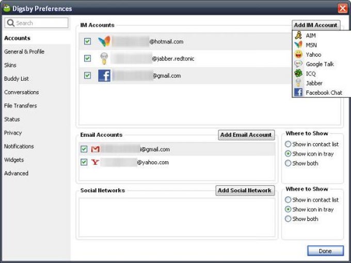Click the Gmail icon in Email Accounts
The image size is (351, 263).
95,149
